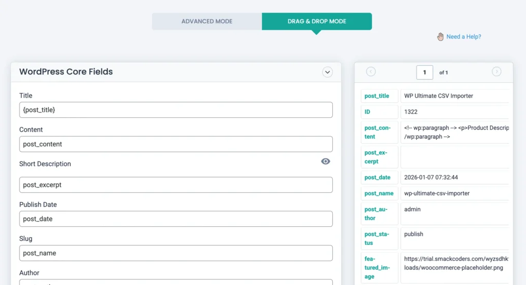This screenshot has height=285, width=526.
Task: Go to previous record arrow
Action: 371,72
